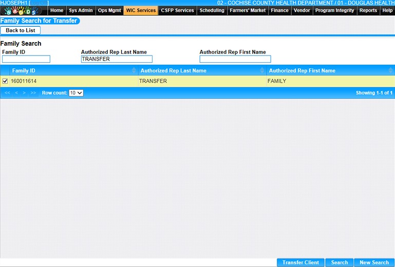
Task: Open the Row count dropdown
Action: click(76, 93)
